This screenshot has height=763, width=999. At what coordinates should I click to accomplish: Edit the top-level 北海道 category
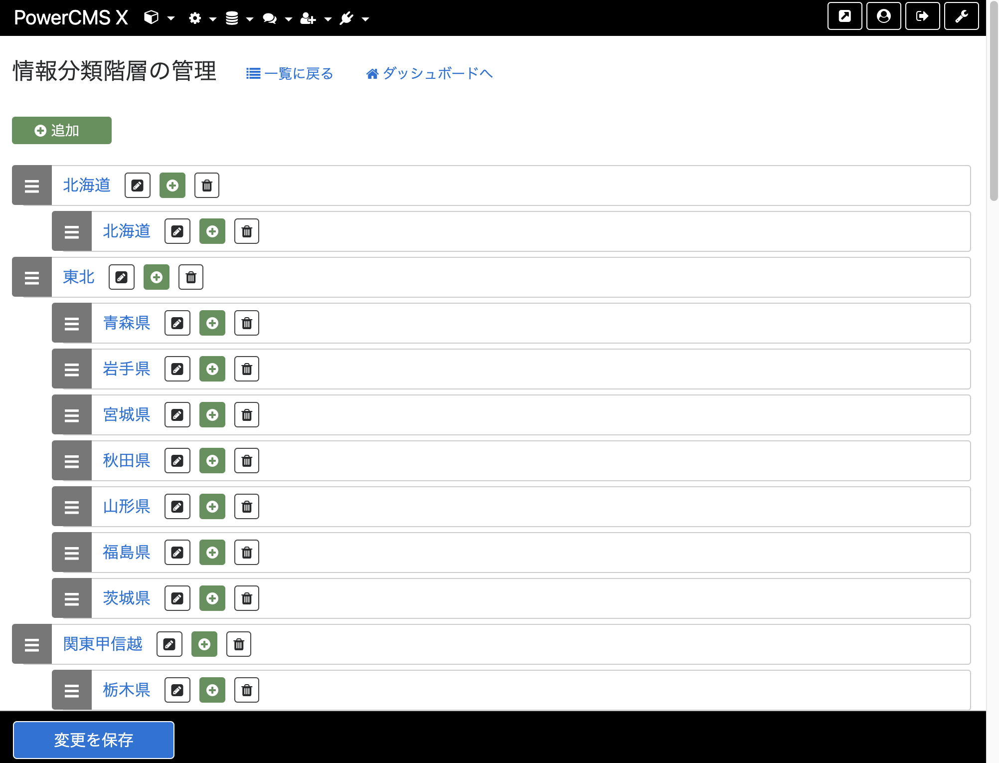(x=138, y=186)
